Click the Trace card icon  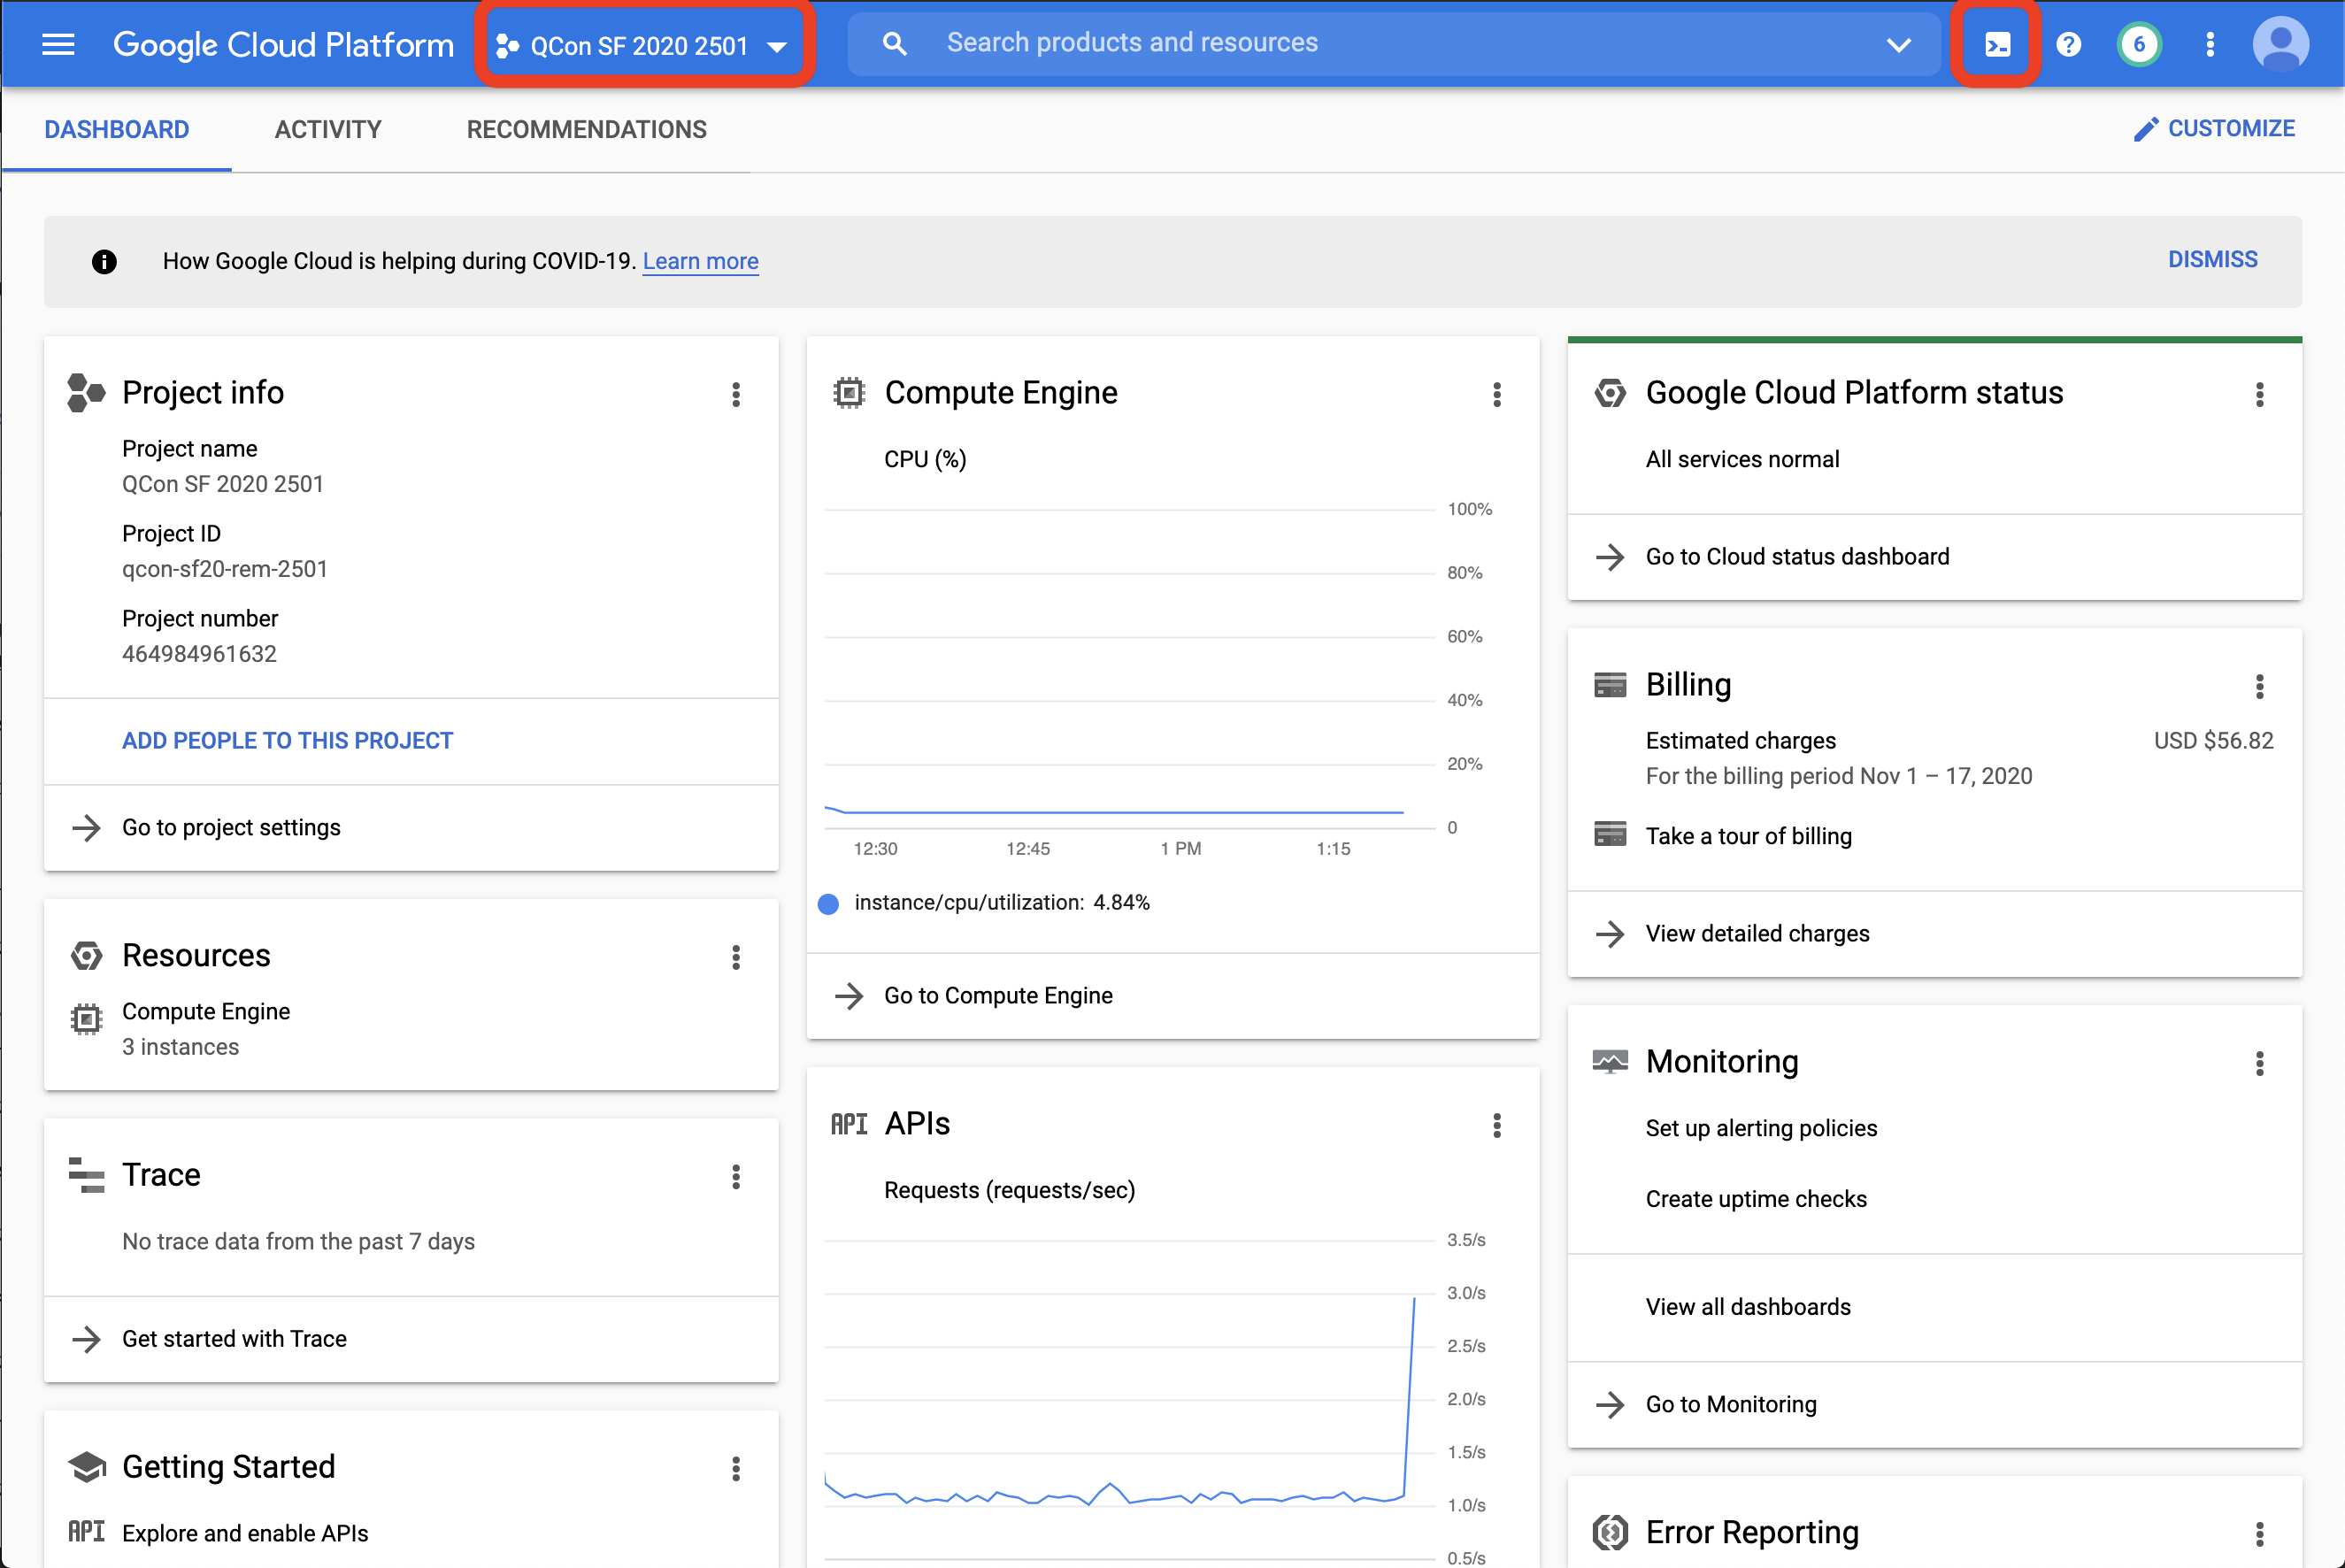click(x=86, y=1175)
